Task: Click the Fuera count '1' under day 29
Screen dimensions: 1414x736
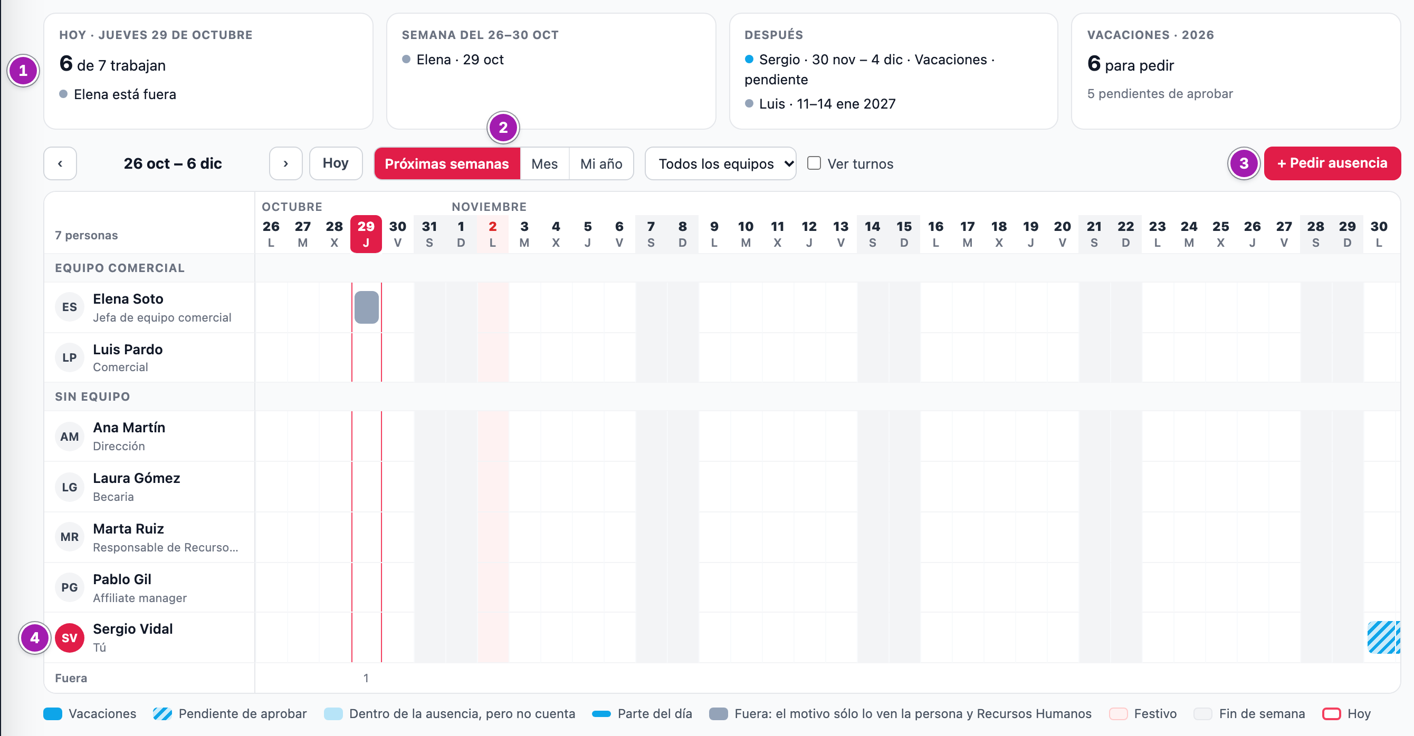Action: pyautogui.click(x=366, y=678)
